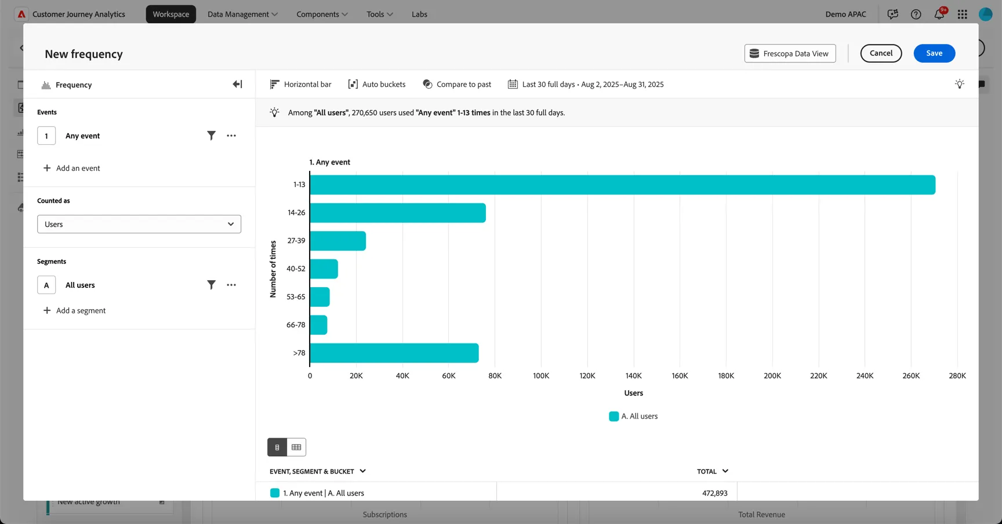The width and height of the screenshot is (1002, 524).
Task: Click the Adobe logo icon
Action: coord(21,14)
